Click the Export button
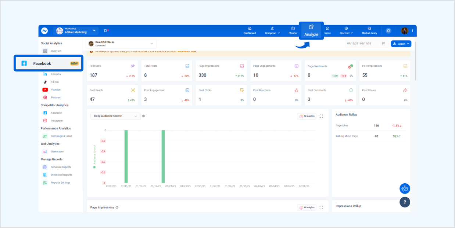Screen dimensions: 455x228 (401, 43)
